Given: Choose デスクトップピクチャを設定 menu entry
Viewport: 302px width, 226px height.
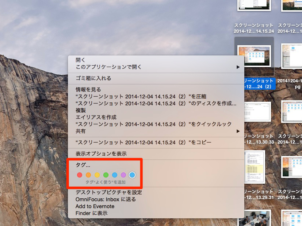Looking at the screenshot, I should pyautogui.click(x=156, y=192).
